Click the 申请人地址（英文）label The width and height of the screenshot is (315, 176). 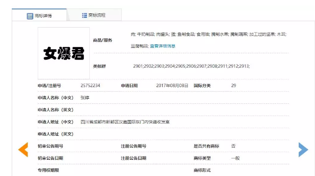(x=55, y=134)
